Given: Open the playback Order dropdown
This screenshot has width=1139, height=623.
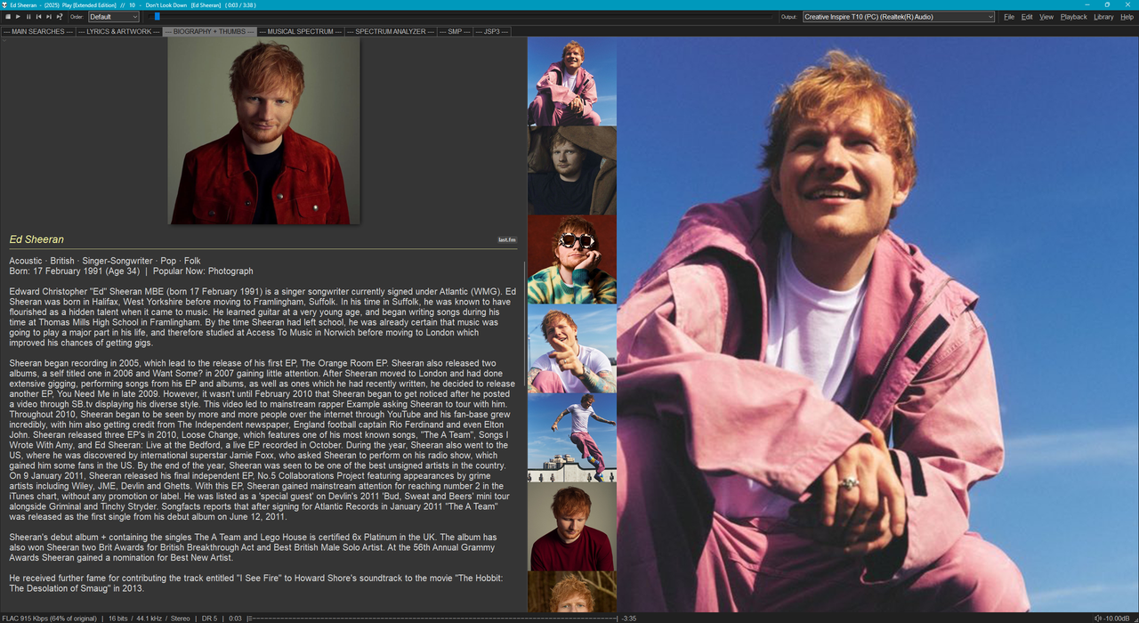Looking at the screenshot, I should point(113,17).
